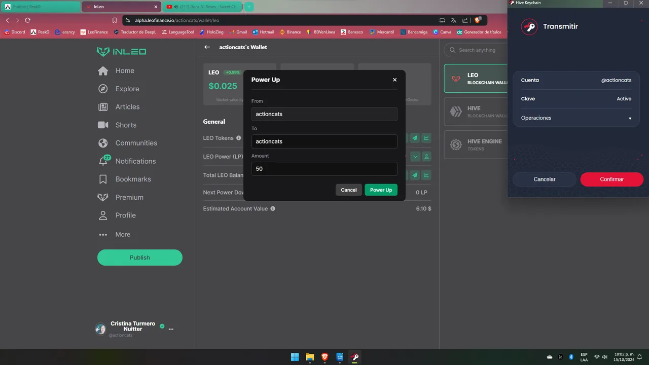Go back using the wallet back arrow
Screen dimensions: 649x365
pyautogui.click(x=207, y=47)
